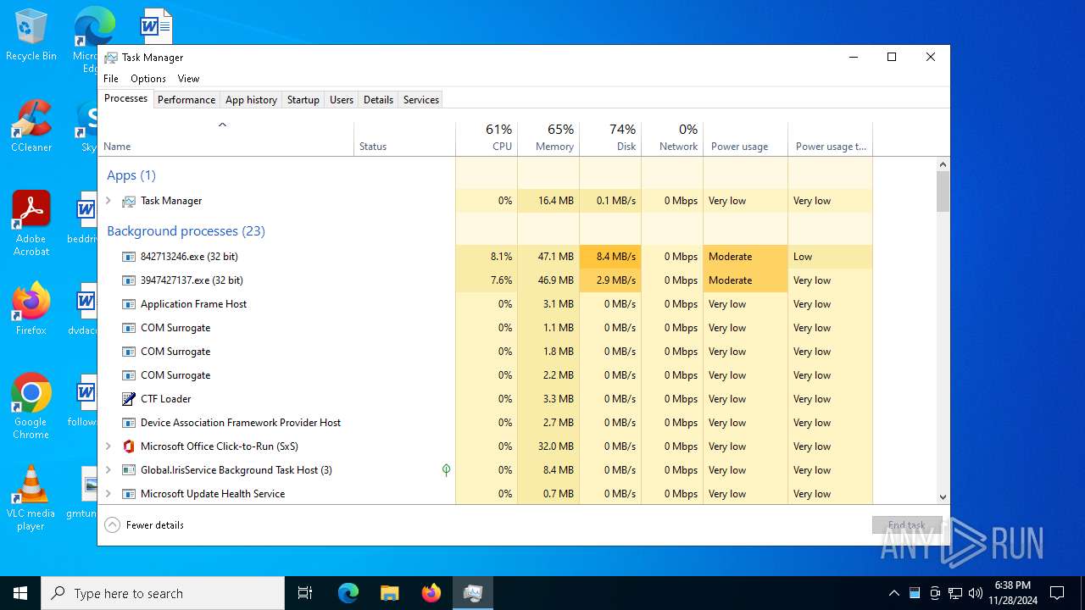Click the taskbar clock showing 6:38 PM

pos(1013,593)
